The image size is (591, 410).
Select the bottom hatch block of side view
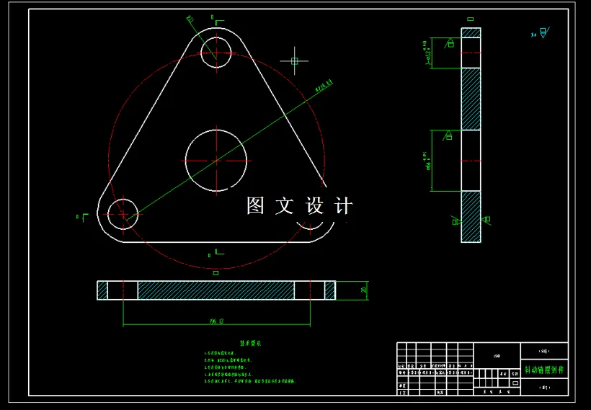[x=471, y=216]
